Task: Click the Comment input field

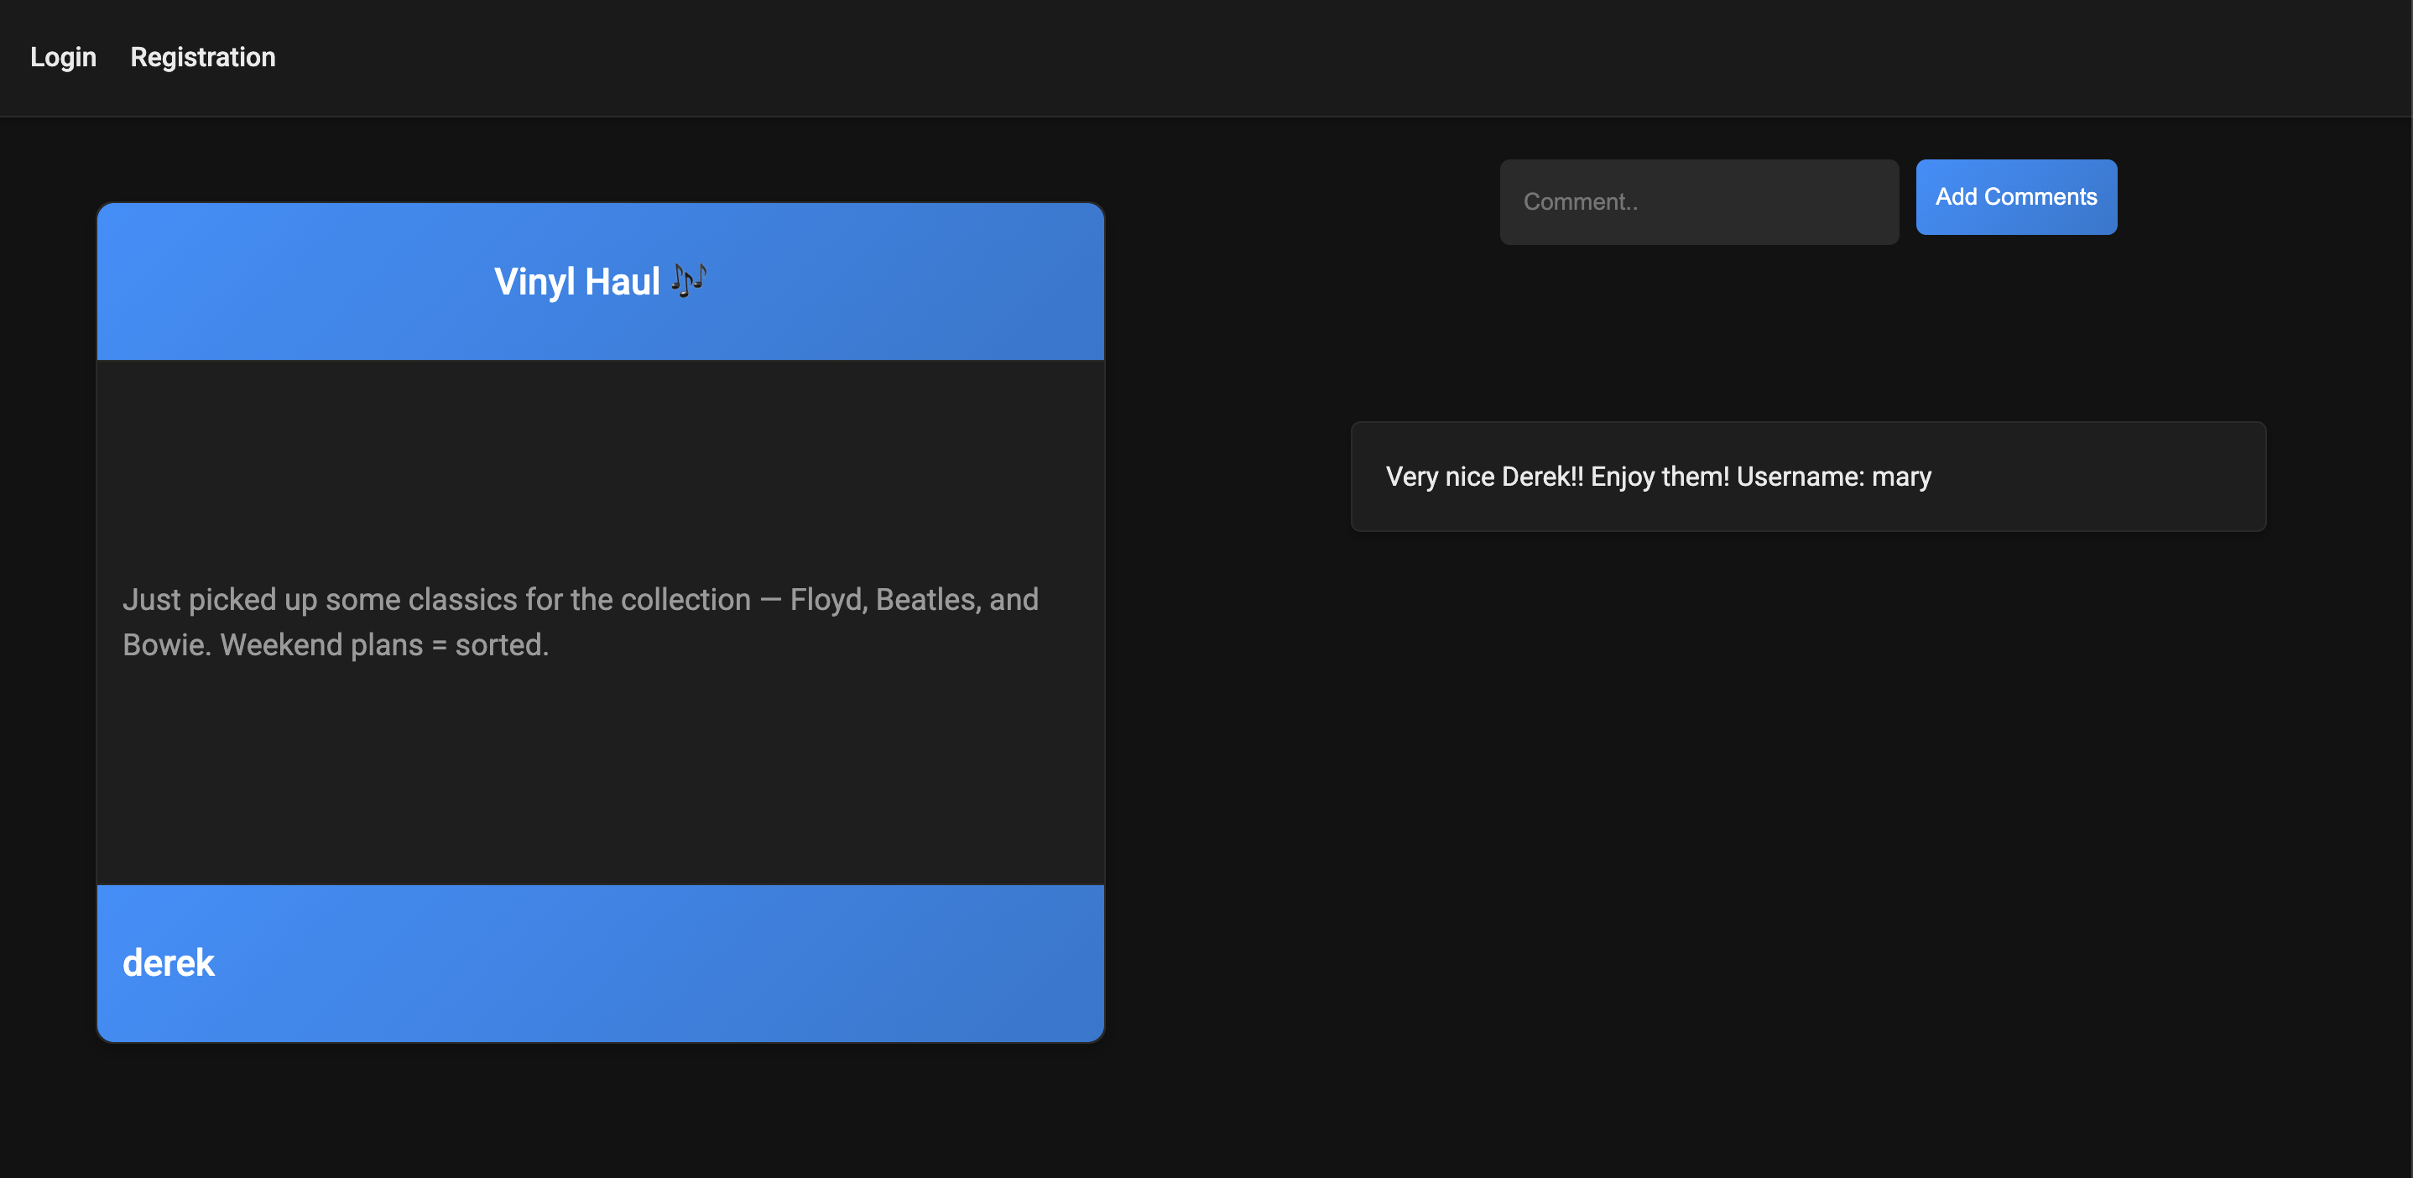Action: coord(1698,202)
